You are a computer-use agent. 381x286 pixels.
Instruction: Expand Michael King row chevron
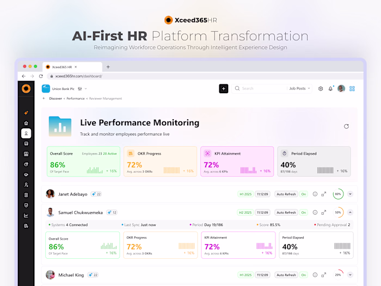pos(350,275)
